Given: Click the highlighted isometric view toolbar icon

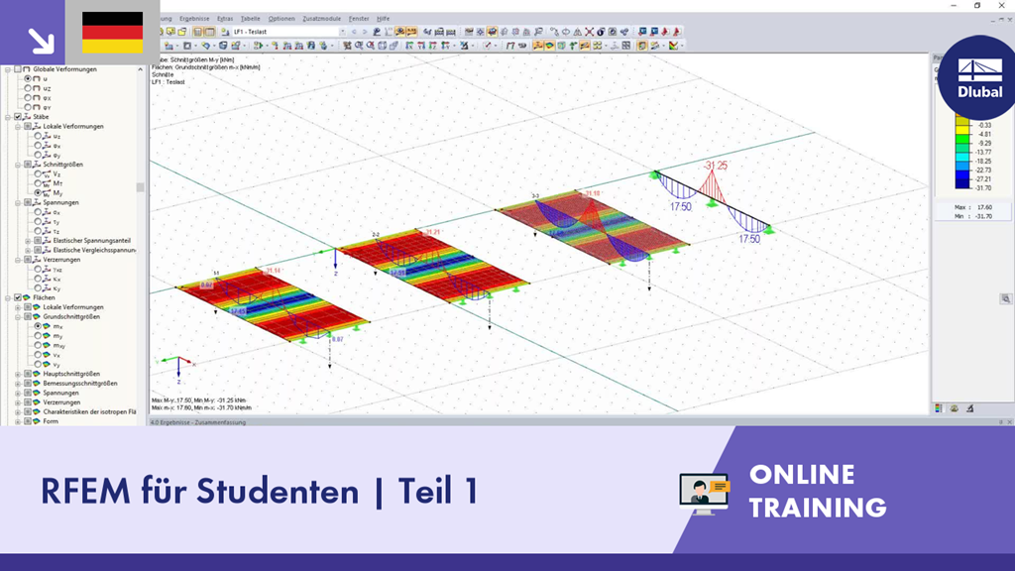Looking at the screenshot, I should click(x=492, y=32).
